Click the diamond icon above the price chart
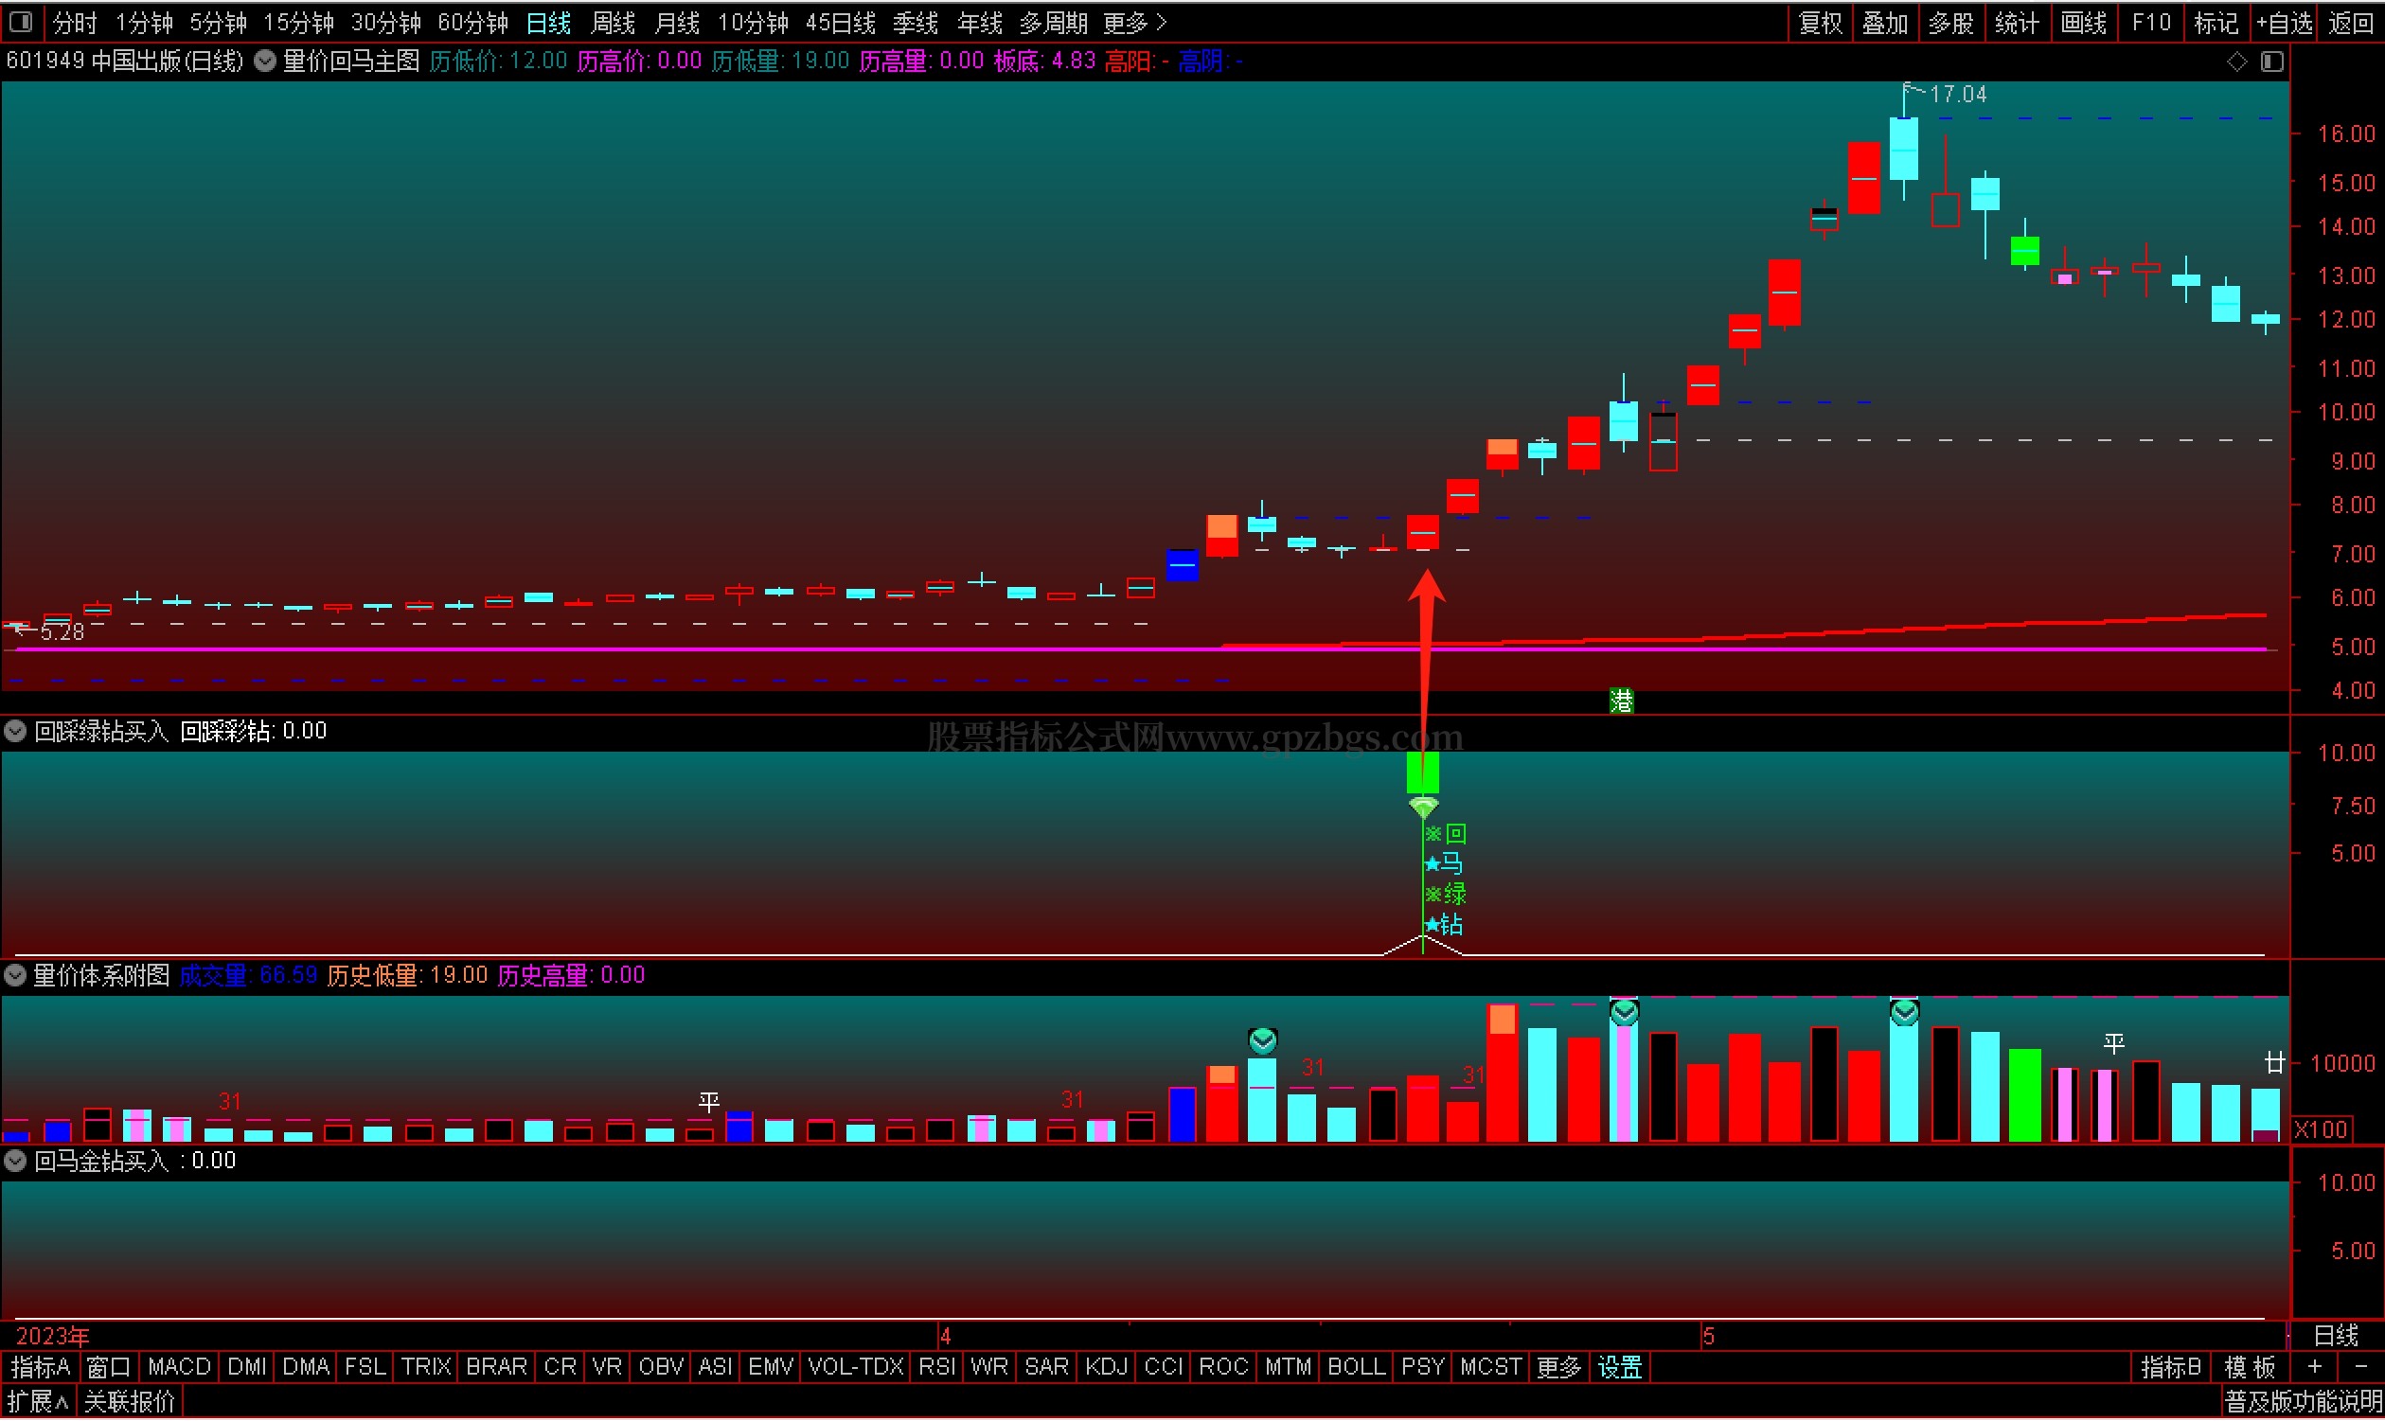The width and height of the screenshot is (2385, 1421). pos(2236,62)
